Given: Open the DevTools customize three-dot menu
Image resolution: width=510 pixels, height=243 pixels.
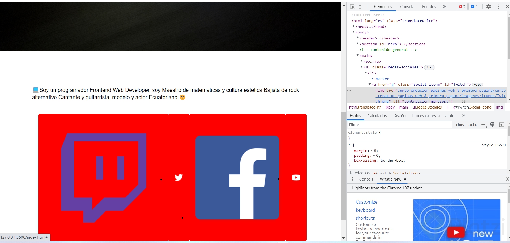Looking at the screenshot, I should [x=498, y=6].
